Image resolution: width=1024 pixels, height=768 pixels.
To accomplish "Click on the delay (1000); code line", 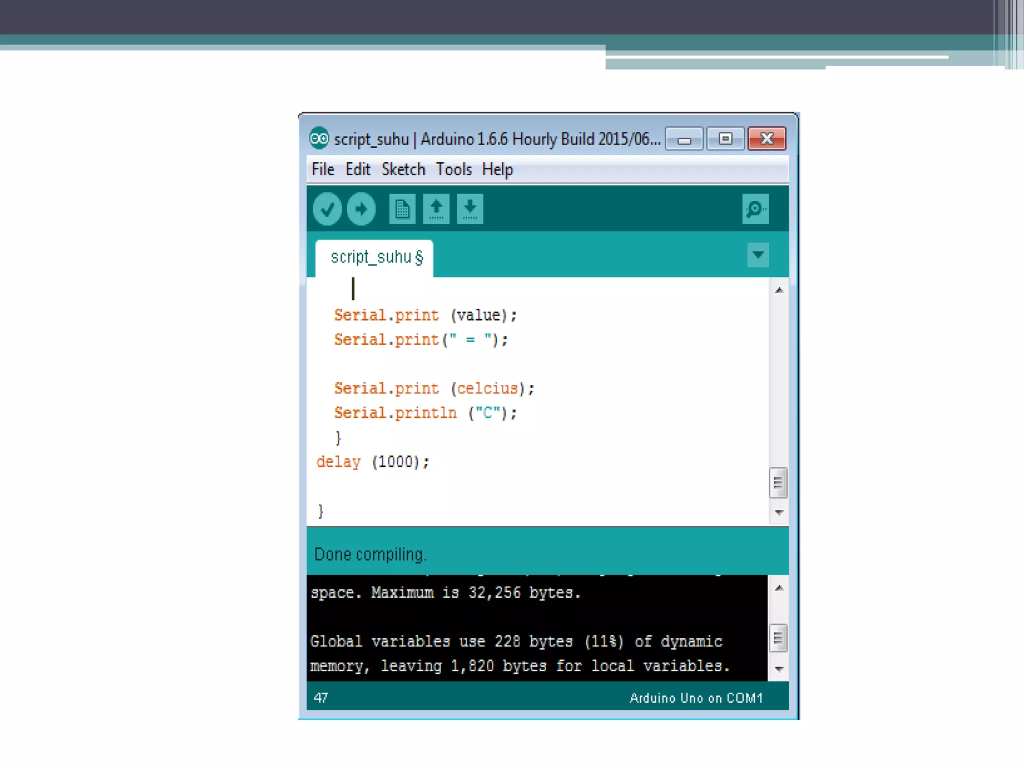I will click(x=372, y=461).
